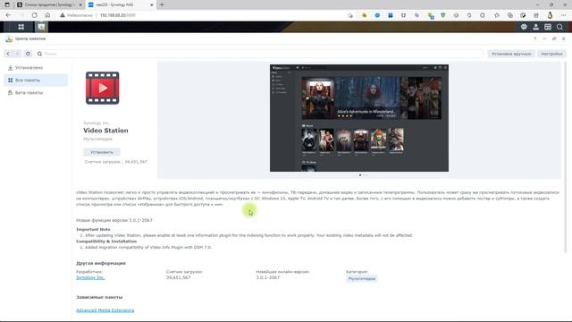Click the yellow extension icon

pos(364,15)
